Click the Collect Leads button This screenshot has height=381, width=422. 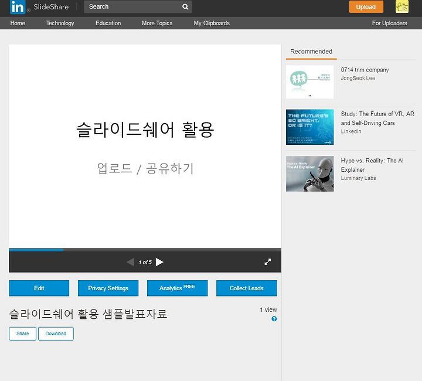247,288
